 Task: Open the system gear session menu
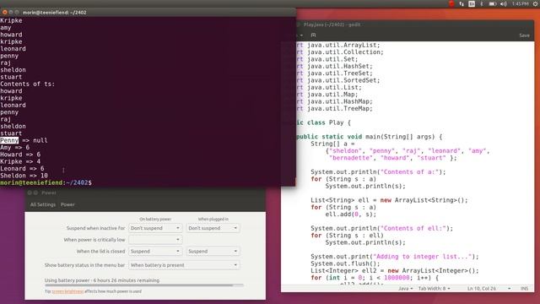(x=536, y=3)
